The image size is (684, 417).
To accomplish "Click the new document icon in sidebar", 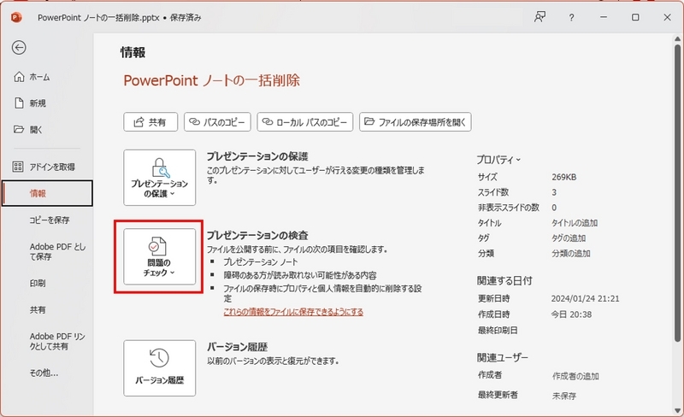I will click(19, 103).
